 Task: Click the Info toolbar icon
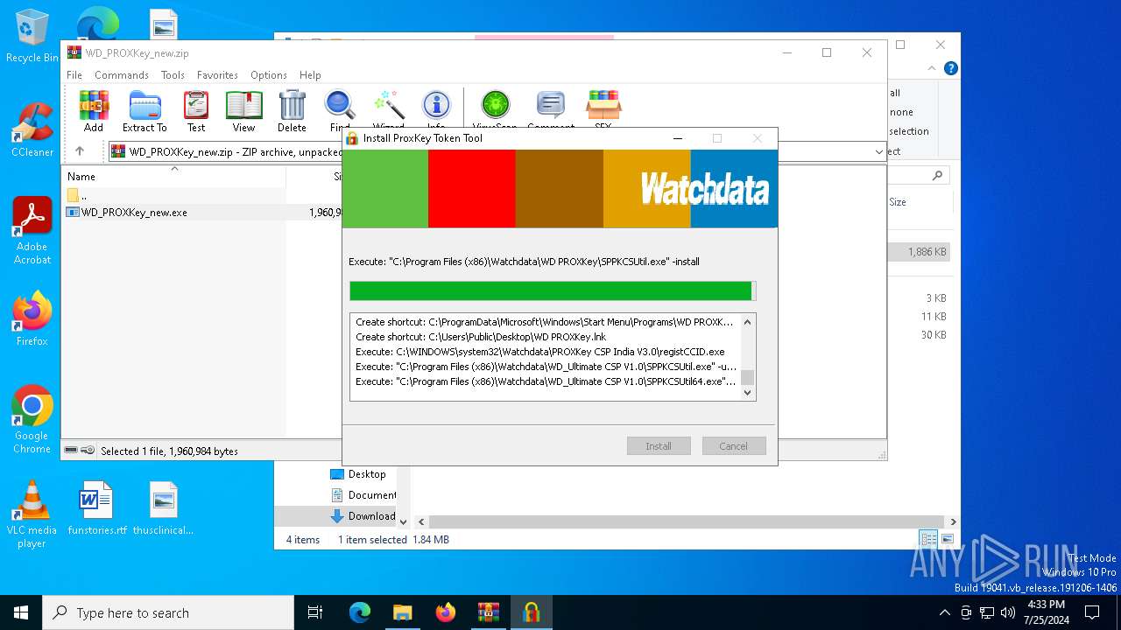tap(436, 109)
